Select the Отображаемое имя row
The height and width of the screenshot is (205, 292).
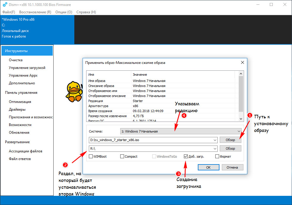(x=162, y=91)
